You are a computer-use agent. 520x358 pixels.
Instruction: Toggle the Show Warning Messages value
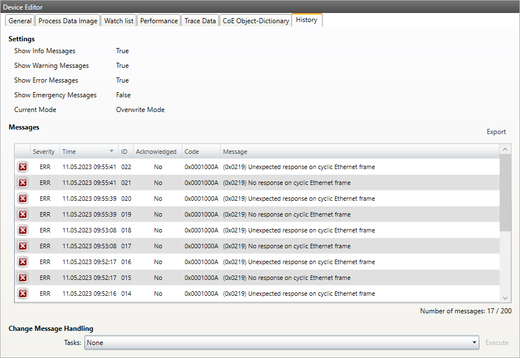tap(122, 66)
